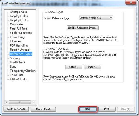This screenshot has width=139, height=116.
Task: Select Display Fields in the tree
Action: [x=19, y=16]
